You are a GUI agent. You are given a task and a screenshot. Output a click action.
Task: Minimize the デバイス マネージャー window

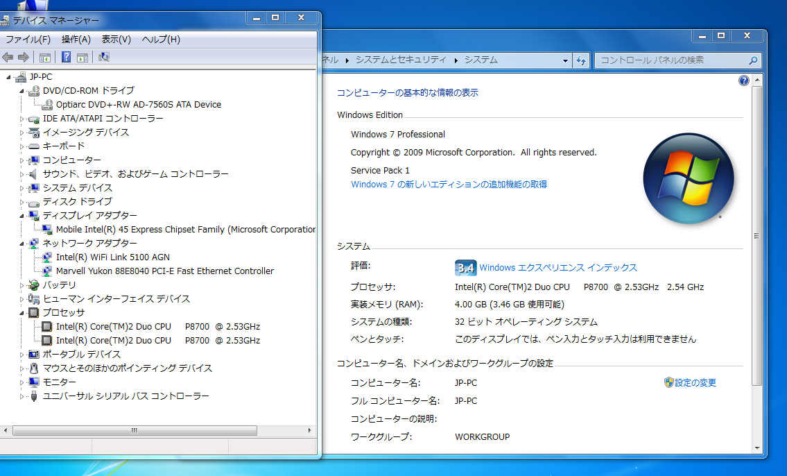tap(257, 17)
